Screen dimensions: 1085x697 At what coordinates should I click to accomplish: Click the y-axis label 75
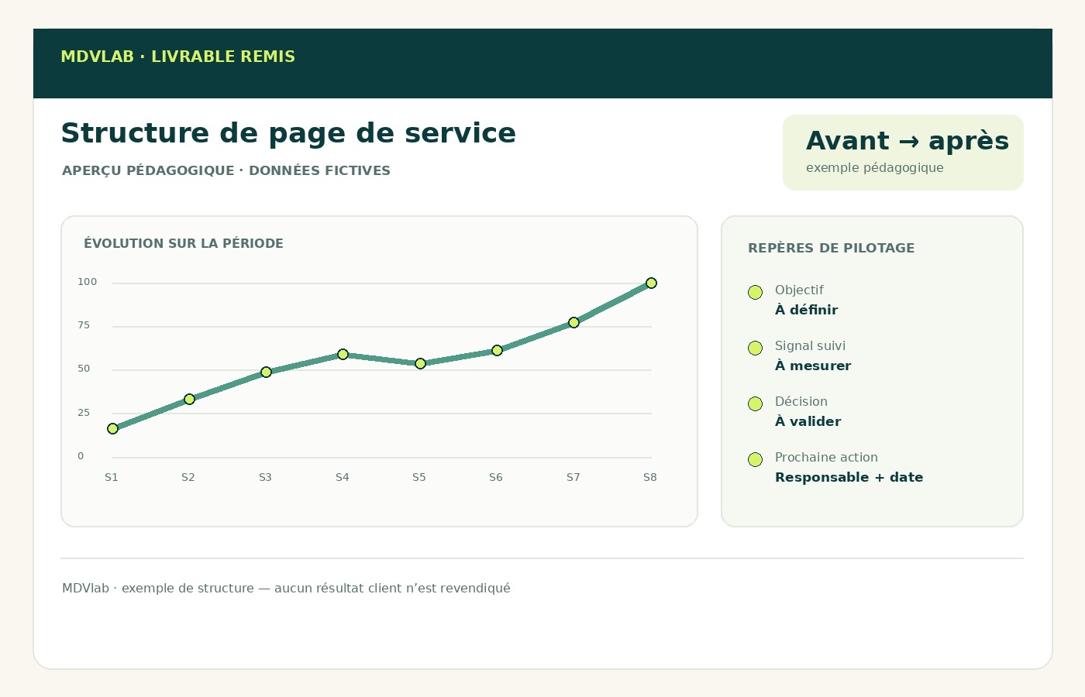click(x=84, y=325)
